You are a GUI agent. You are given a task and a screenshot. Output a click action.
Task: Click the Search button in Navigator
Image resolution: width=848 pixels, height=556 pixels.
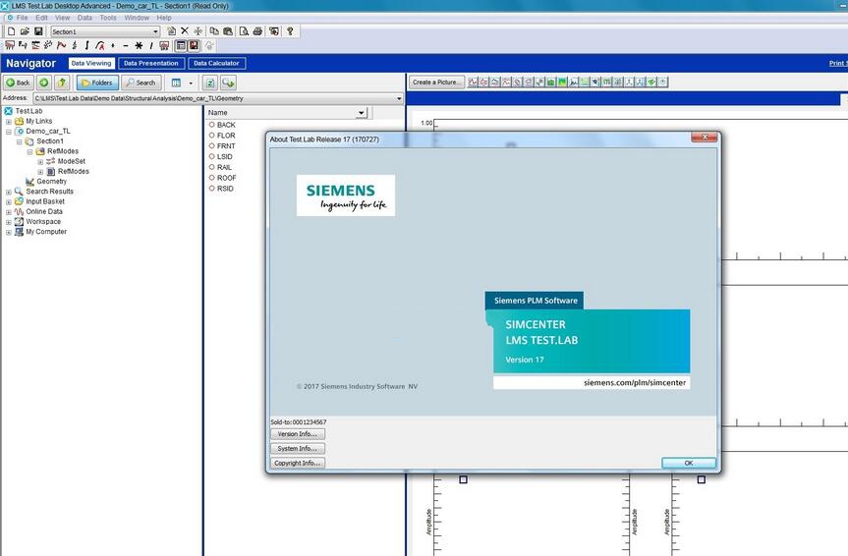point(141,83)
